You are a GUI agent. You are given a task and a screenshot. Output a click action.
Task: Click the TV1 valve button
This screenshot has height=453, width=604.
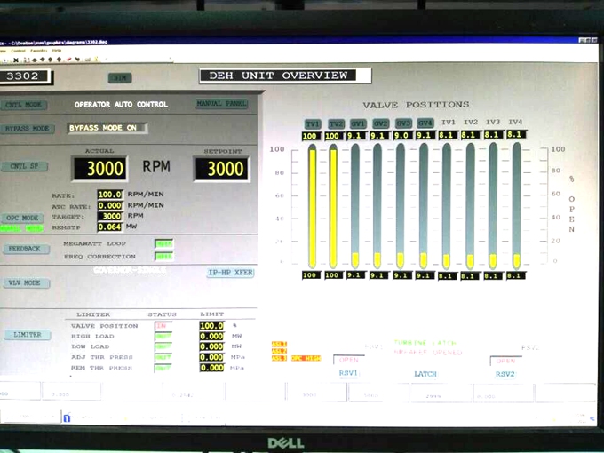[x=312, y=123]
